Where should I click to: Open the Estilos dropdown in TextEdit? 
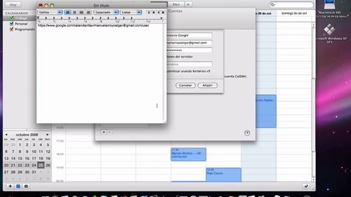[50, 12]
